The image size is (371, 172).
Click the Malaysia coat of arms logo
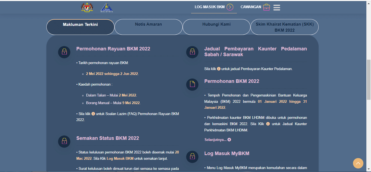tap(87, 7)
